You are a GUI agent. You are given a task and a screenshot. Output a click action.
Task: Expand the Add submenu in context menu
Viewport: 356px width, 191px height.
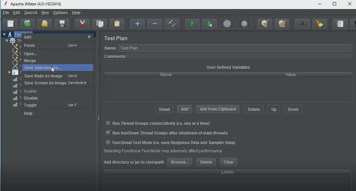point(58,37)
